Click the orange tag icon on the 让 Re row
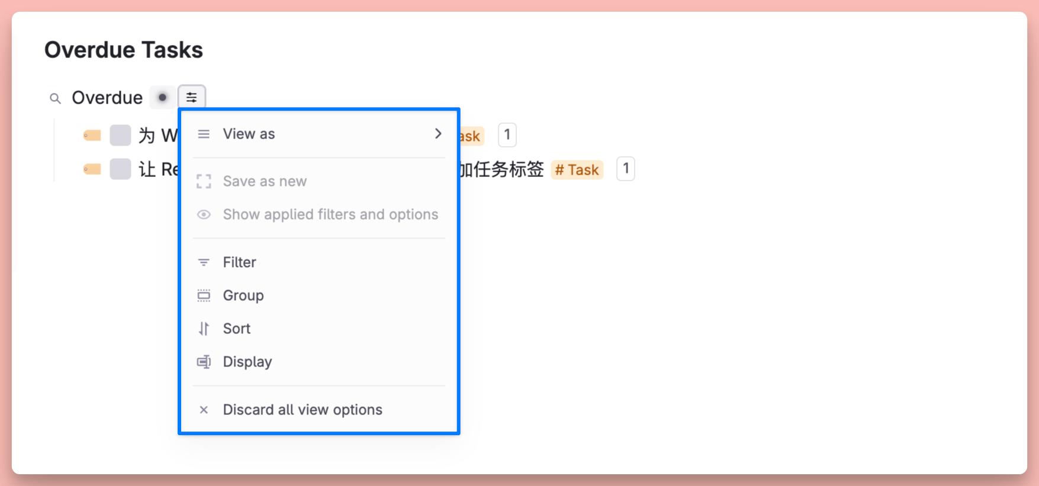 (92, 169)
